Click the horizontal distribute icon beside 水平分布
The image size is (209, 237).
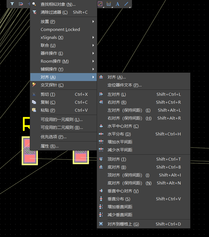click(101, 134)
